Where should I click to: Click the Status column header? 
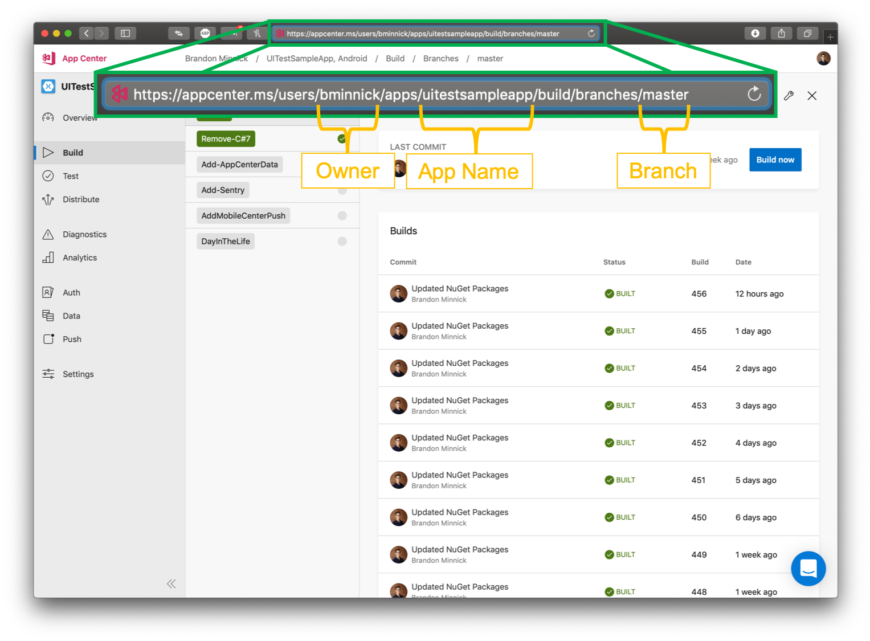pyautogui.click(x=614, y=262)
